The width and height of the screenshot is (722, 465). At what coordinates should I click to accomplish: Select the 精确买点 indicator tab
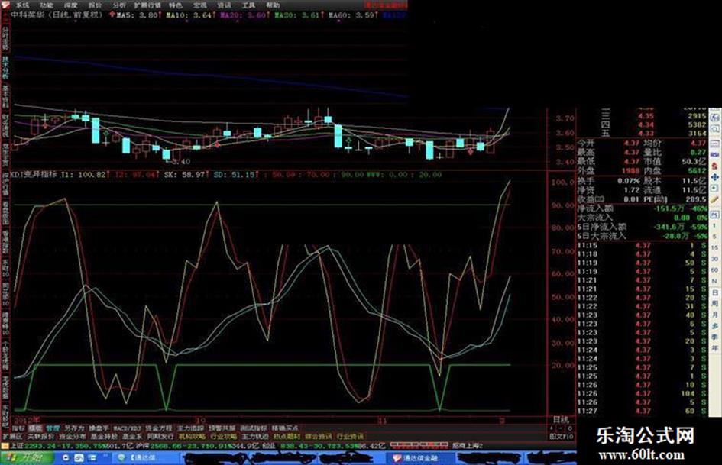[x=284, y=428]
